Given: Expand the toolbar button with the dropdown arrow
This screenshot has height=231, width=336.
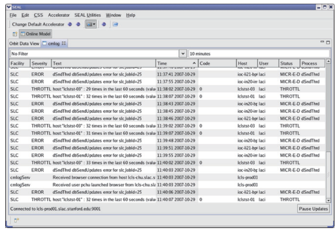Looking at the screenshot, I should point(91,25).
